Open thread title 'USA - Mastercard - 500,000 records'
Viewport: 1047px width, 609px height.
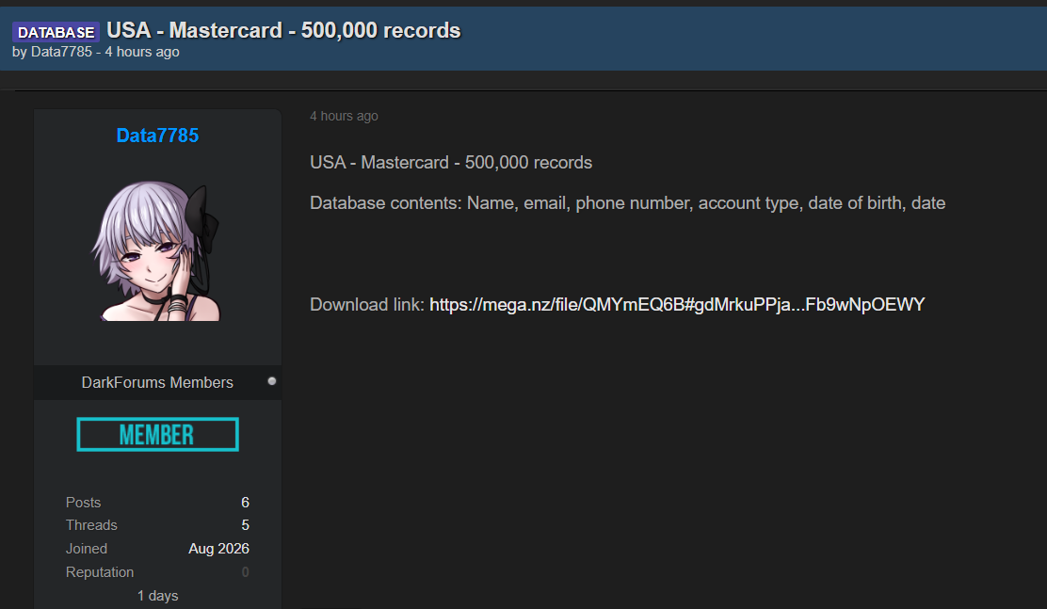pos(283,30)
